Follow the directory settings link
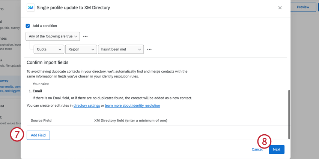 [x=87, y=106]
